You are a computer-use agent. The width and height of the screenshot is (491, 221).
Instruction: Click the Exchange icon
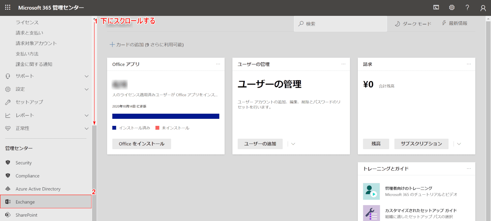point(8,202)
